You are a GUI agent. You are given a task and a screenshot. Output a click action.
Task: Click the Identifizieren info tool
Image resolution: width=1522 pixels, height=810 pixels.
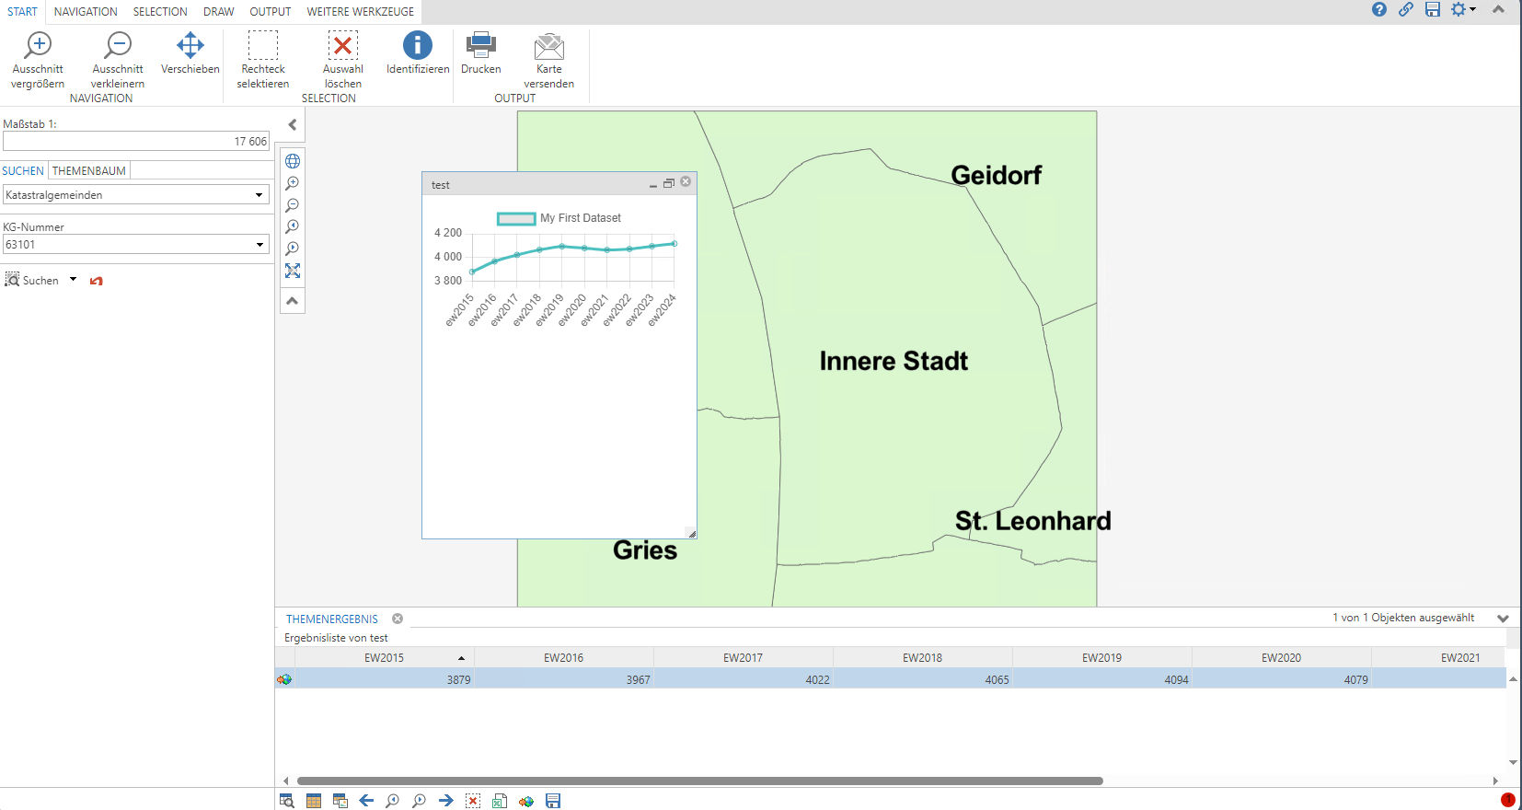417,46
